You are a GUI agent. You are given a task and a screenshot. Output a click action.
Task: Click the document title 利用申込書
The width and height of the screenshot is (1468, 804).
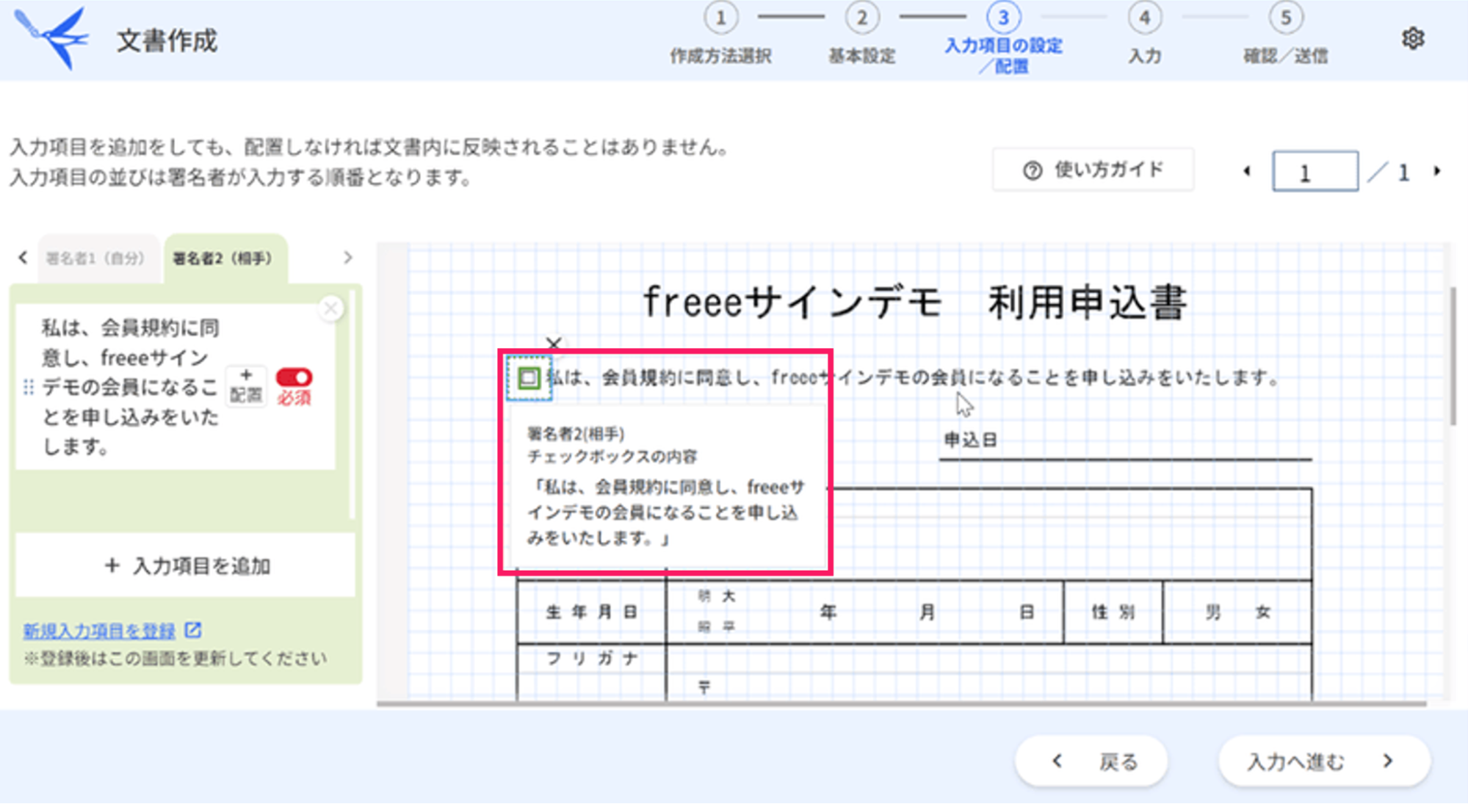tap(1087, 303)
